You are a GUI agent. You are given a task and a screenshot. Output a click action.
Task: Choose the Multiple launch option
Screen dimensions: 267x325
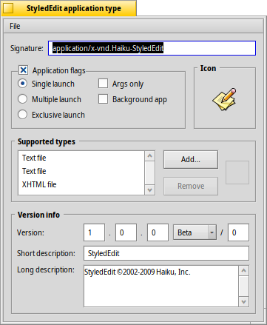22,99
